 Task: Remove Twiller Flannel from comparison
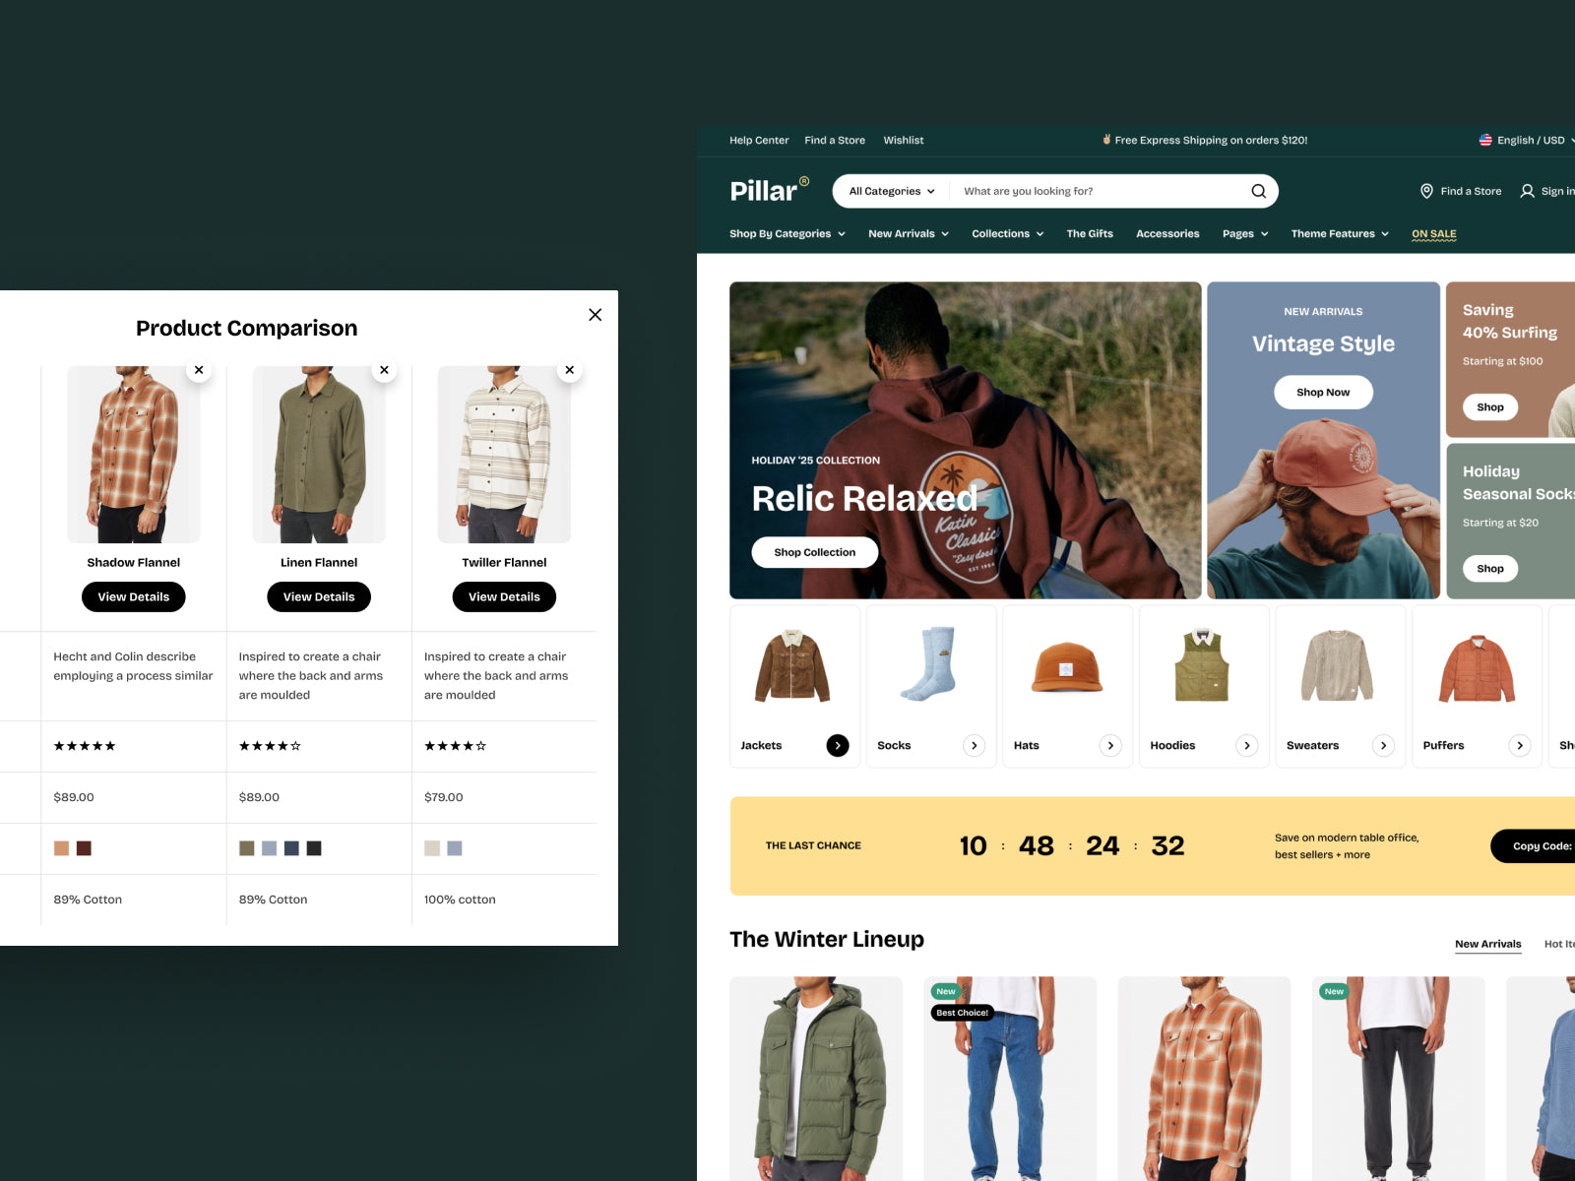pyautogui.click(x=569, y=370)
